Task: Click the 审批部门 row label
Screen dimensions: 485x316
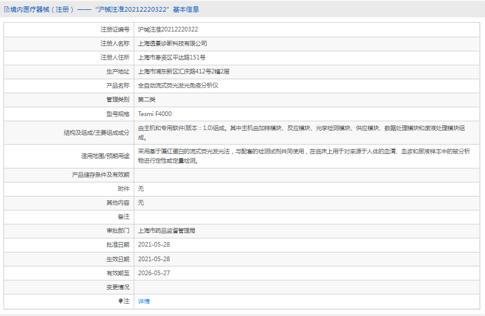Action: click(118, 231)
